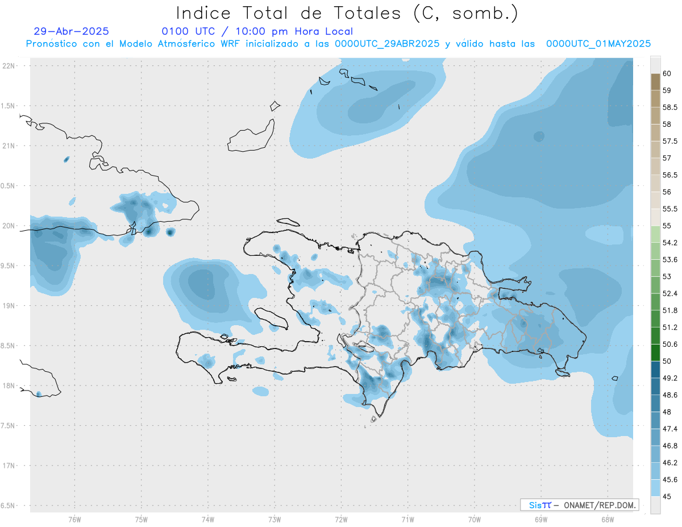Select the colorbar value '57'
The width and height of the screenshot is (682, 527).
point(667,158)
